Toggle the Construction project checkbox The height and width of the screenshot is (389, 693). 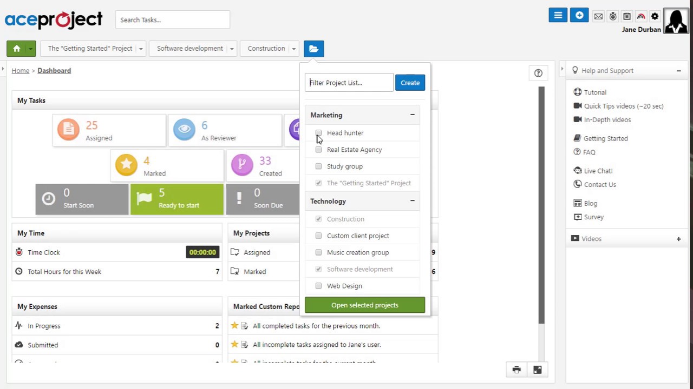click(x=318, y=219)
